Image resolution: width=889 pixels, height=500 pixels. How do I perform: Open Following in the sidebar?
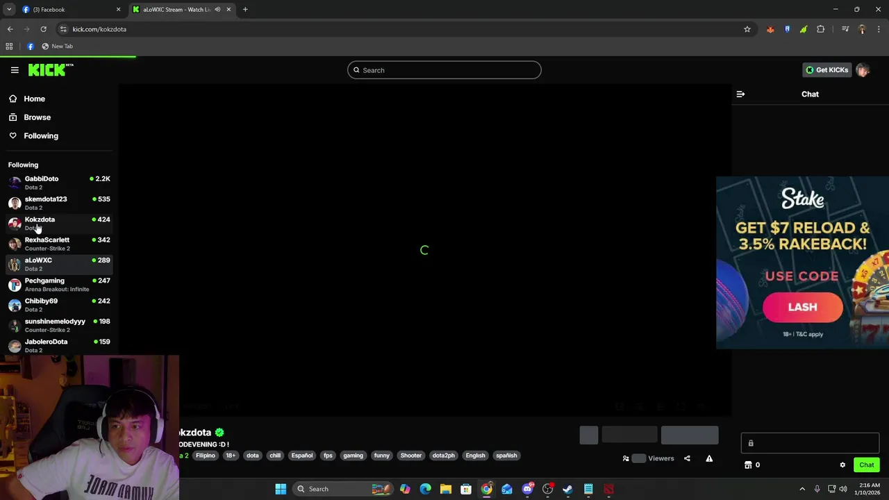[x=41, y=136]
